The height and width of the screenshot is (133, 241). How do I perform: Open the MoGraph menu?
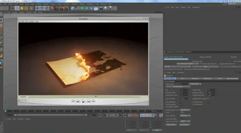pyautogui.click(x=66, y=4)
